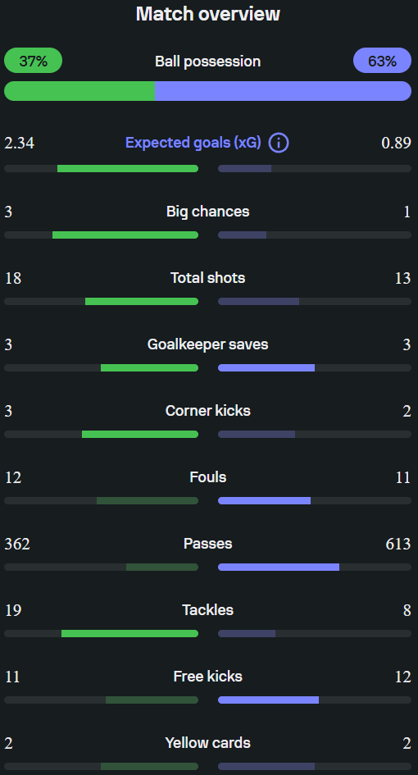Viewport: 418px width, 775px height.
Task: Click the Expected goals info icon
Action: (x=279, y=143)
